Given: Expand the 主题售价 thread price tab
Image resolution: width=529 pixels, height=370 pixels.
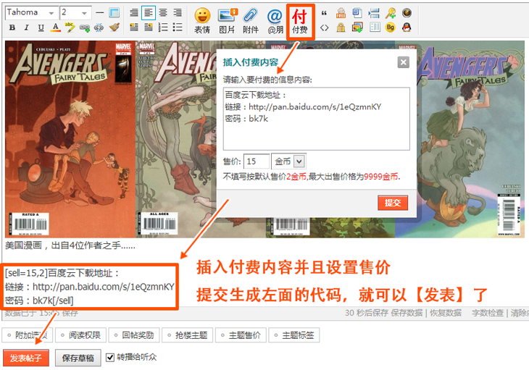Looking at the screenshot, I should click(x=241, y=335).
